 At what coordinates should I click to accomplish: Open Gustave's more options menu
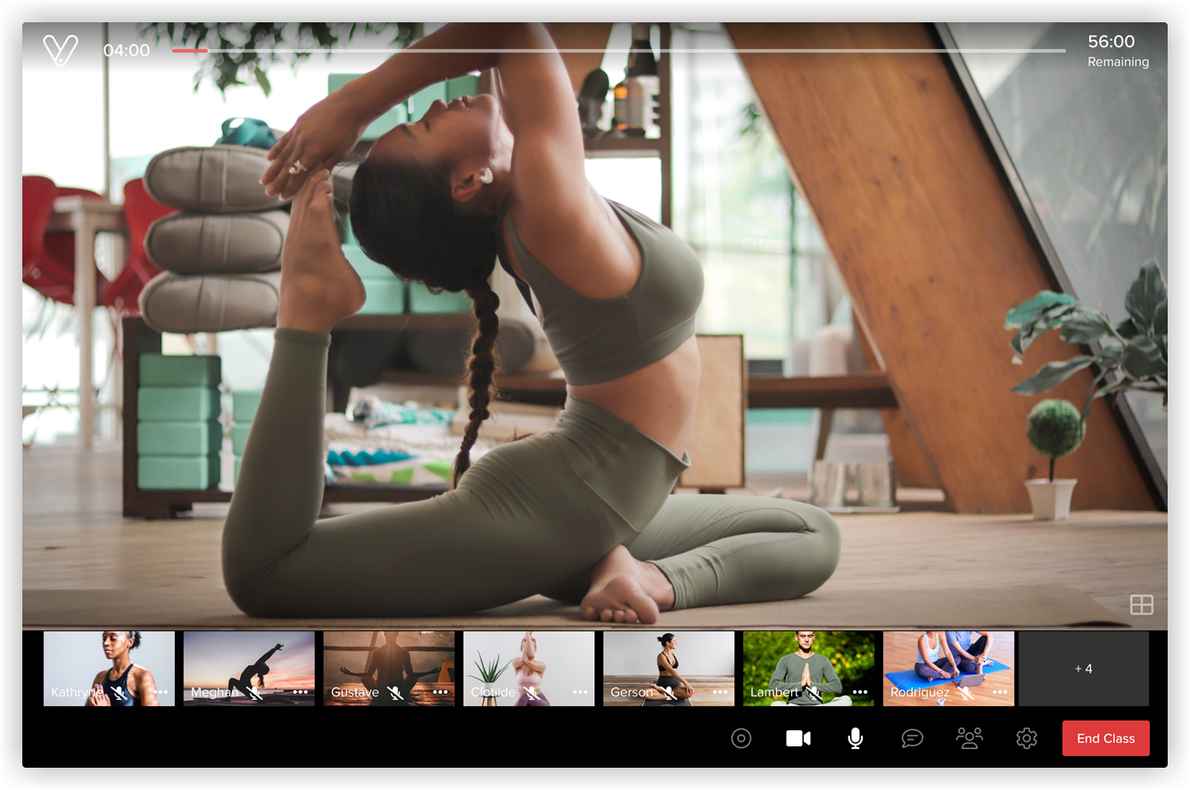[x=441, y=692]
